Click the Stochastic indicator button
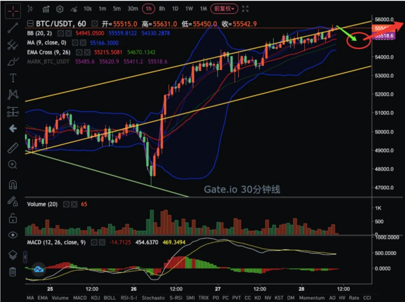 coord(154,298)
